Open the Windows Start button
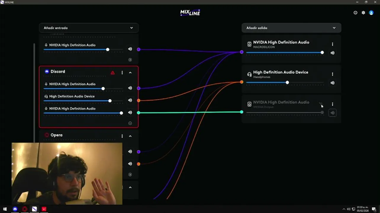 5,209
